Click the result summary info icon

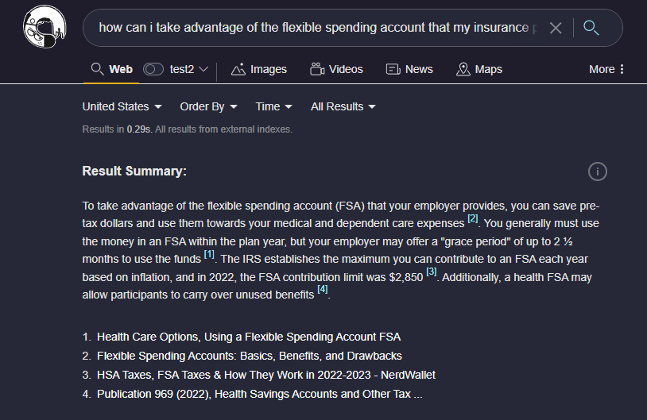[598, 171]
